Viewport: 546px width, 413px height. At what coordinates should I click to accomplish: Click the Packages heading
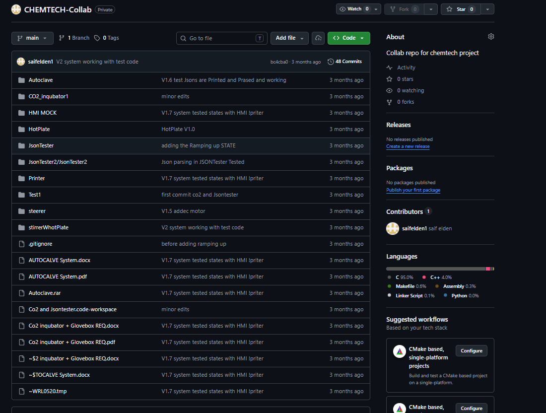point(400,168)
